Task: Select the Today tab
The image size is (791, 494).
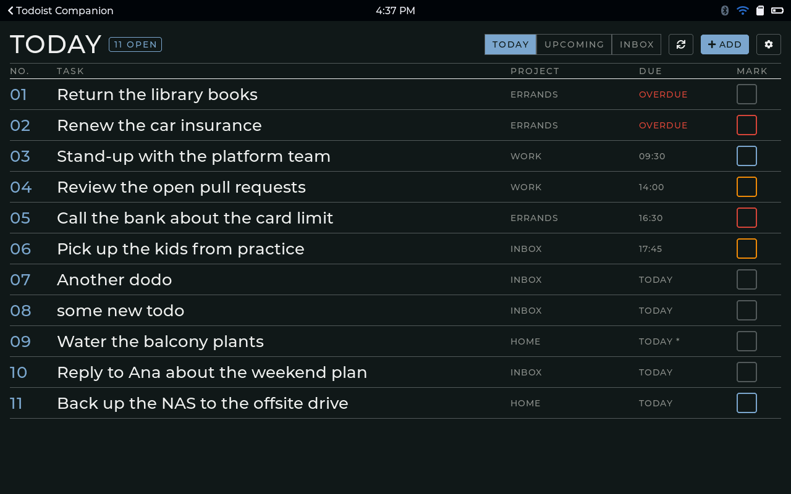Action: tap(510, 44)
